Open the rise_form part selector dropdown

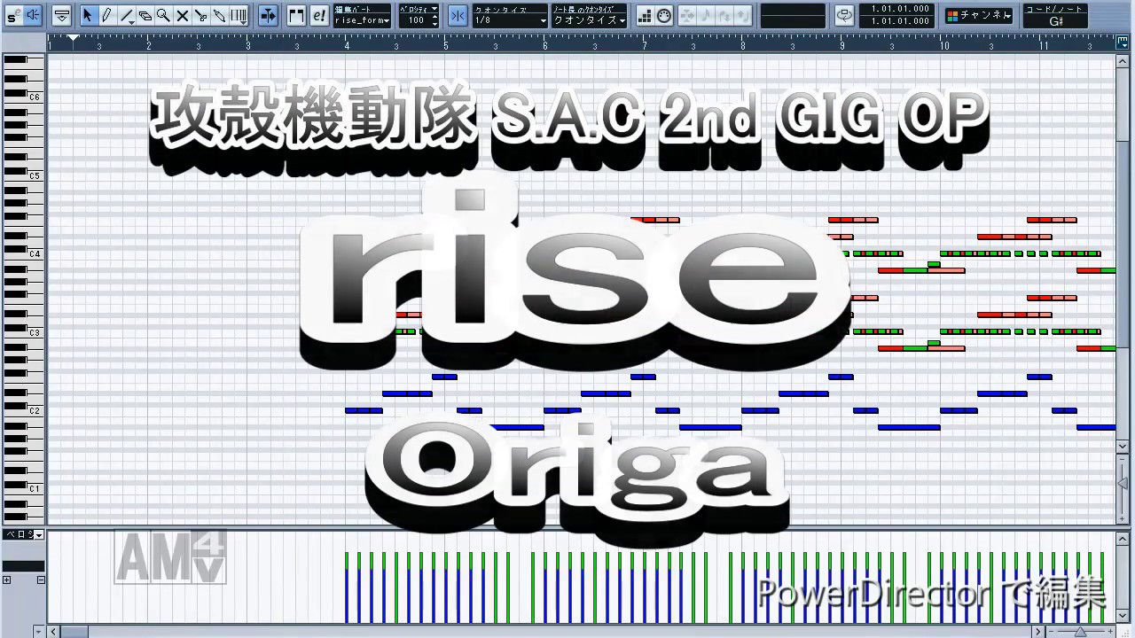[x=363, y=19]
